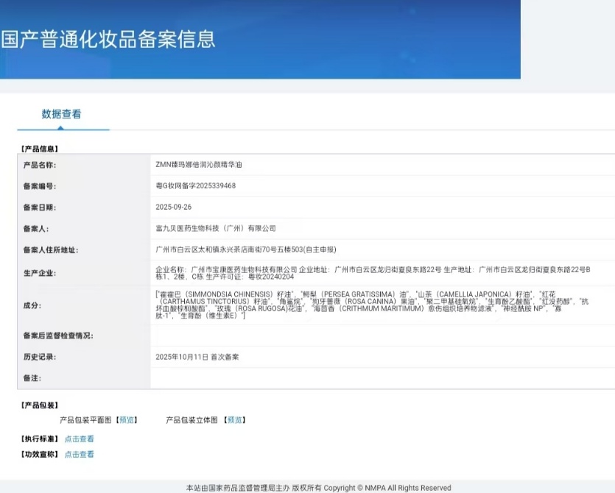Click the 【产品信息】 section heading

tap(40, 149)
